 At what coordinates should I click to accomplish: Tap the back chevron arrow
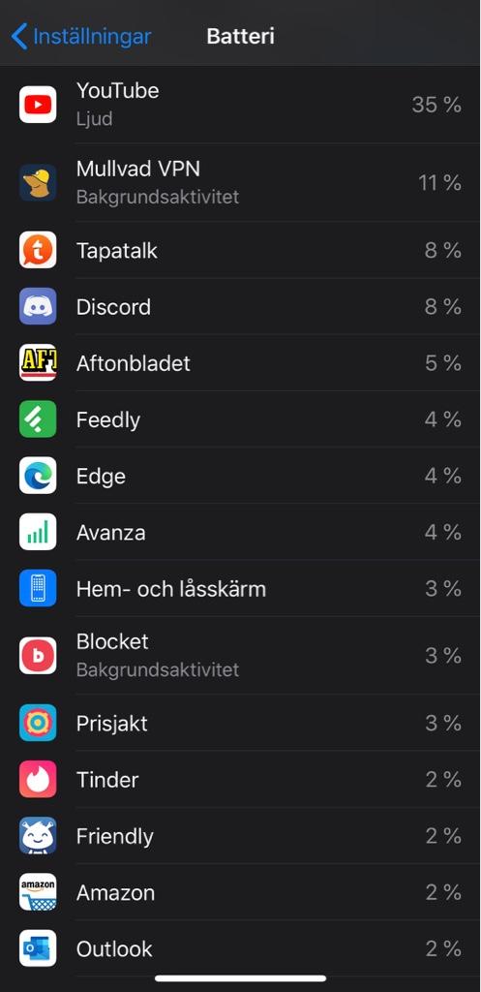coord(19,36)
